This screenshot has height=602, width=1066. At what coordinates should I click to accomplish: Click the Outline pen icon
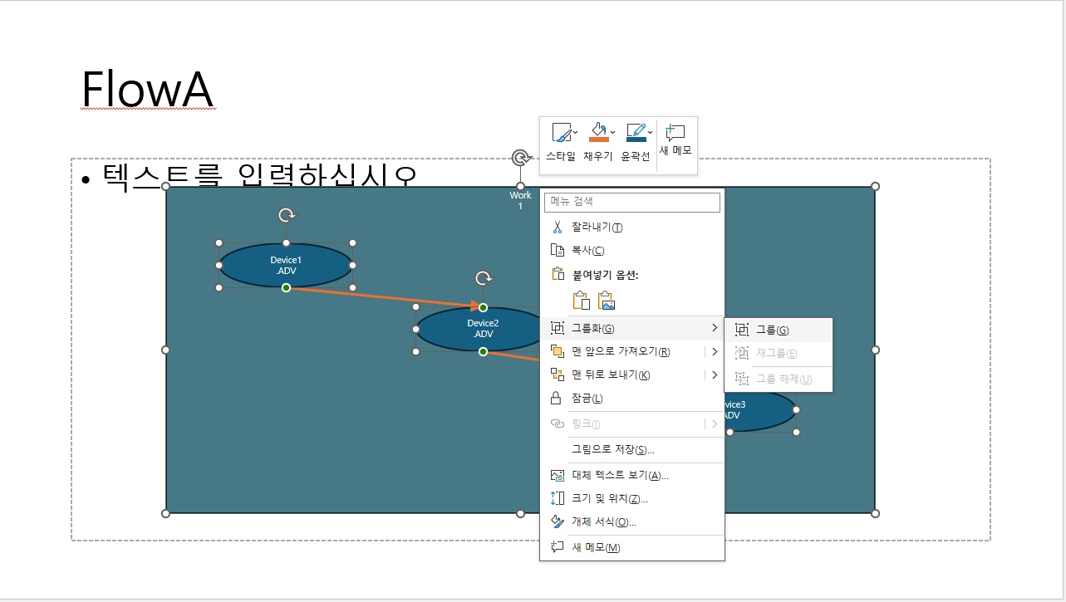click(x=636, y=133)
